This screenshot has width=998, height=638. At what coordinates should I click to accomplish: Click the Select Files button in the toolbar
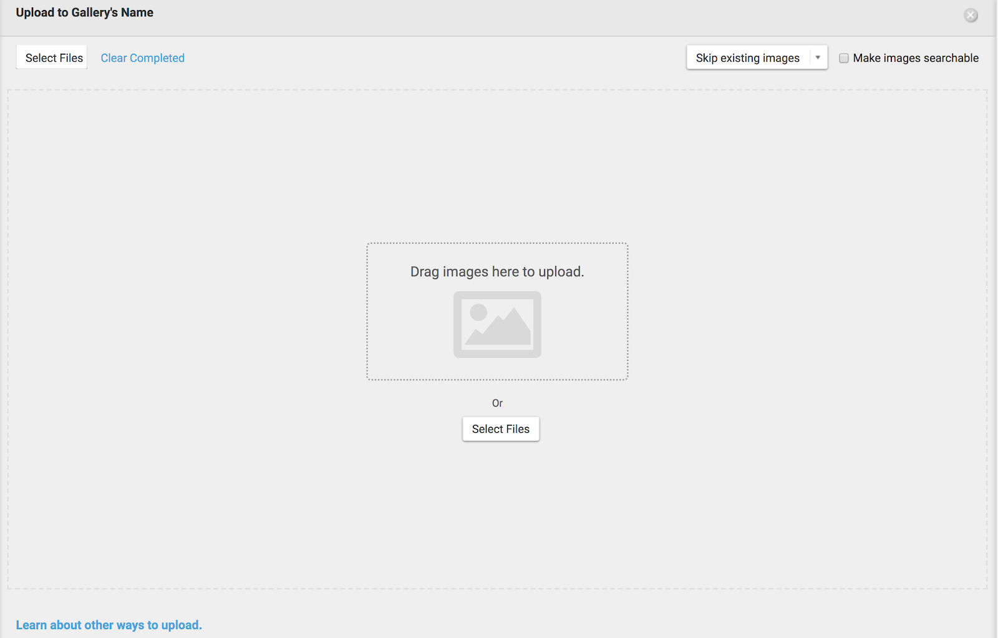(52, 57)
